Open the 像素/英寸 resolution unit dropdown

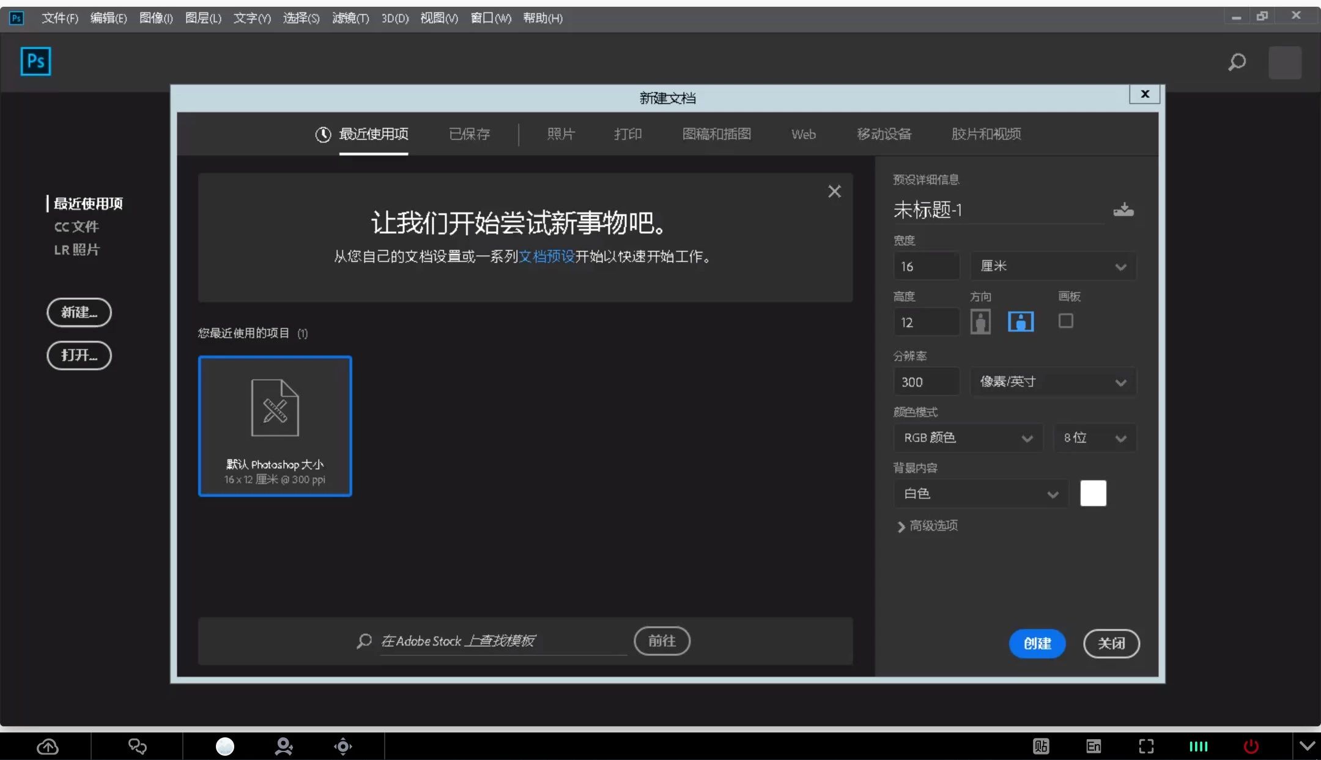tap(1053, 382)
